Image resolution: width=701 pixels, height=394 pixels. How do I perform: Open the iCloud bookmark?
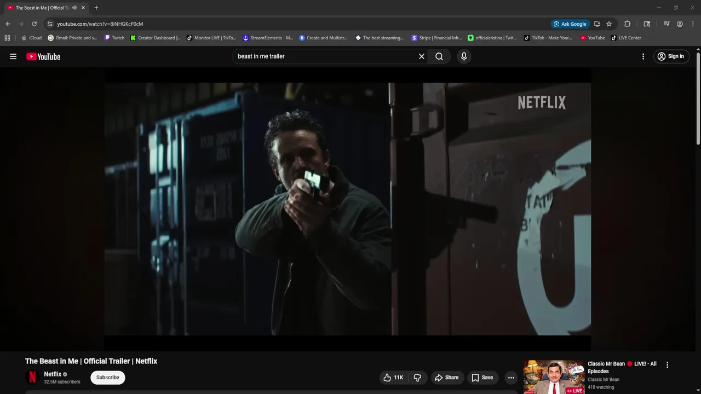pos(31,38)
